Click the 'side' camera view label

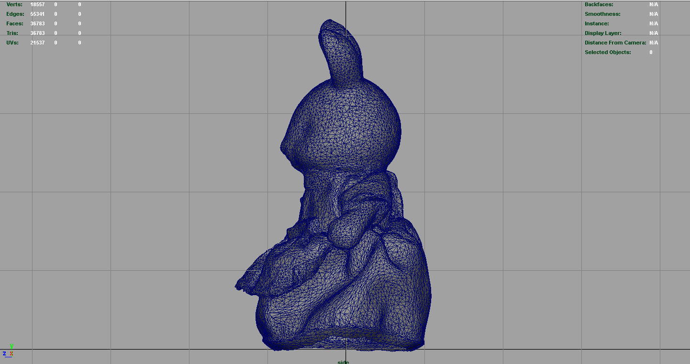click(343, 362)
